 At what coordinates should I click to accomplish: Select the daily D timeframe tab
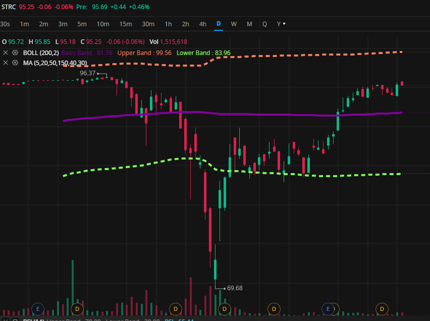click(x=218, y=24)
